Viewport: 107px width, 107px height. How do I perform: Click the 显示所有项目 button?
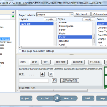tap(70, 81)
